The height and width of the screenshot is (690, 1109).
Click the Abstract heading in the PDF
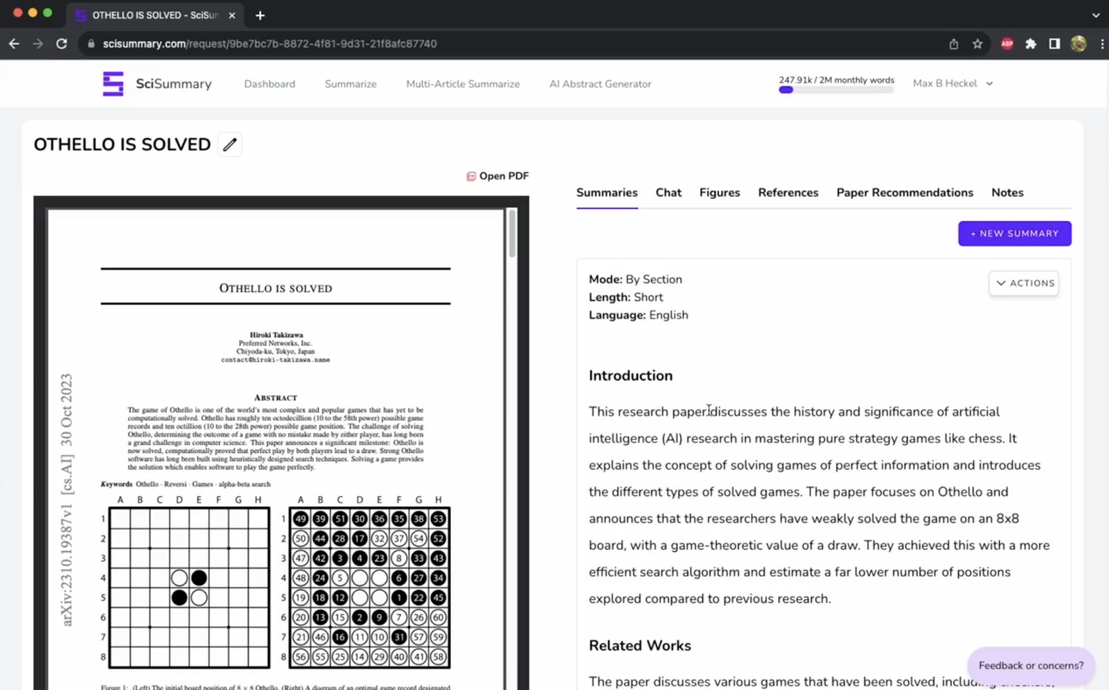point(276,398)
